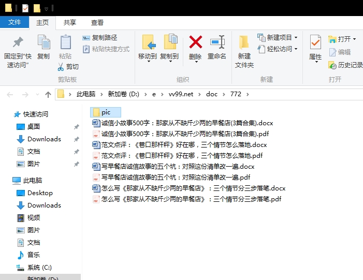Select 怎么写《那家从不缺斤少两的早餐店》pdf file
Viewport: 363px width, 280px height.
(x=187, y=199)
